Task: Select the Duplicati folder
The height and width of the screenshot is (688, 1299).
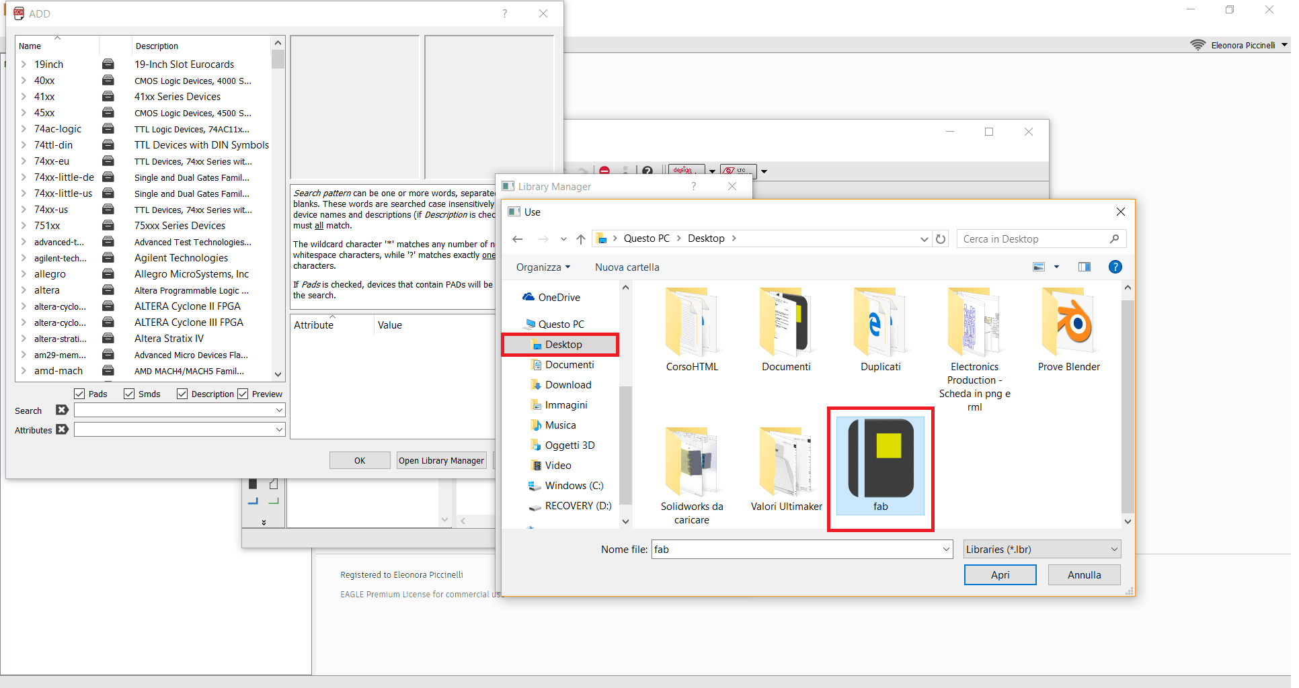Action: pyautogui.click(x=880, y=330)
